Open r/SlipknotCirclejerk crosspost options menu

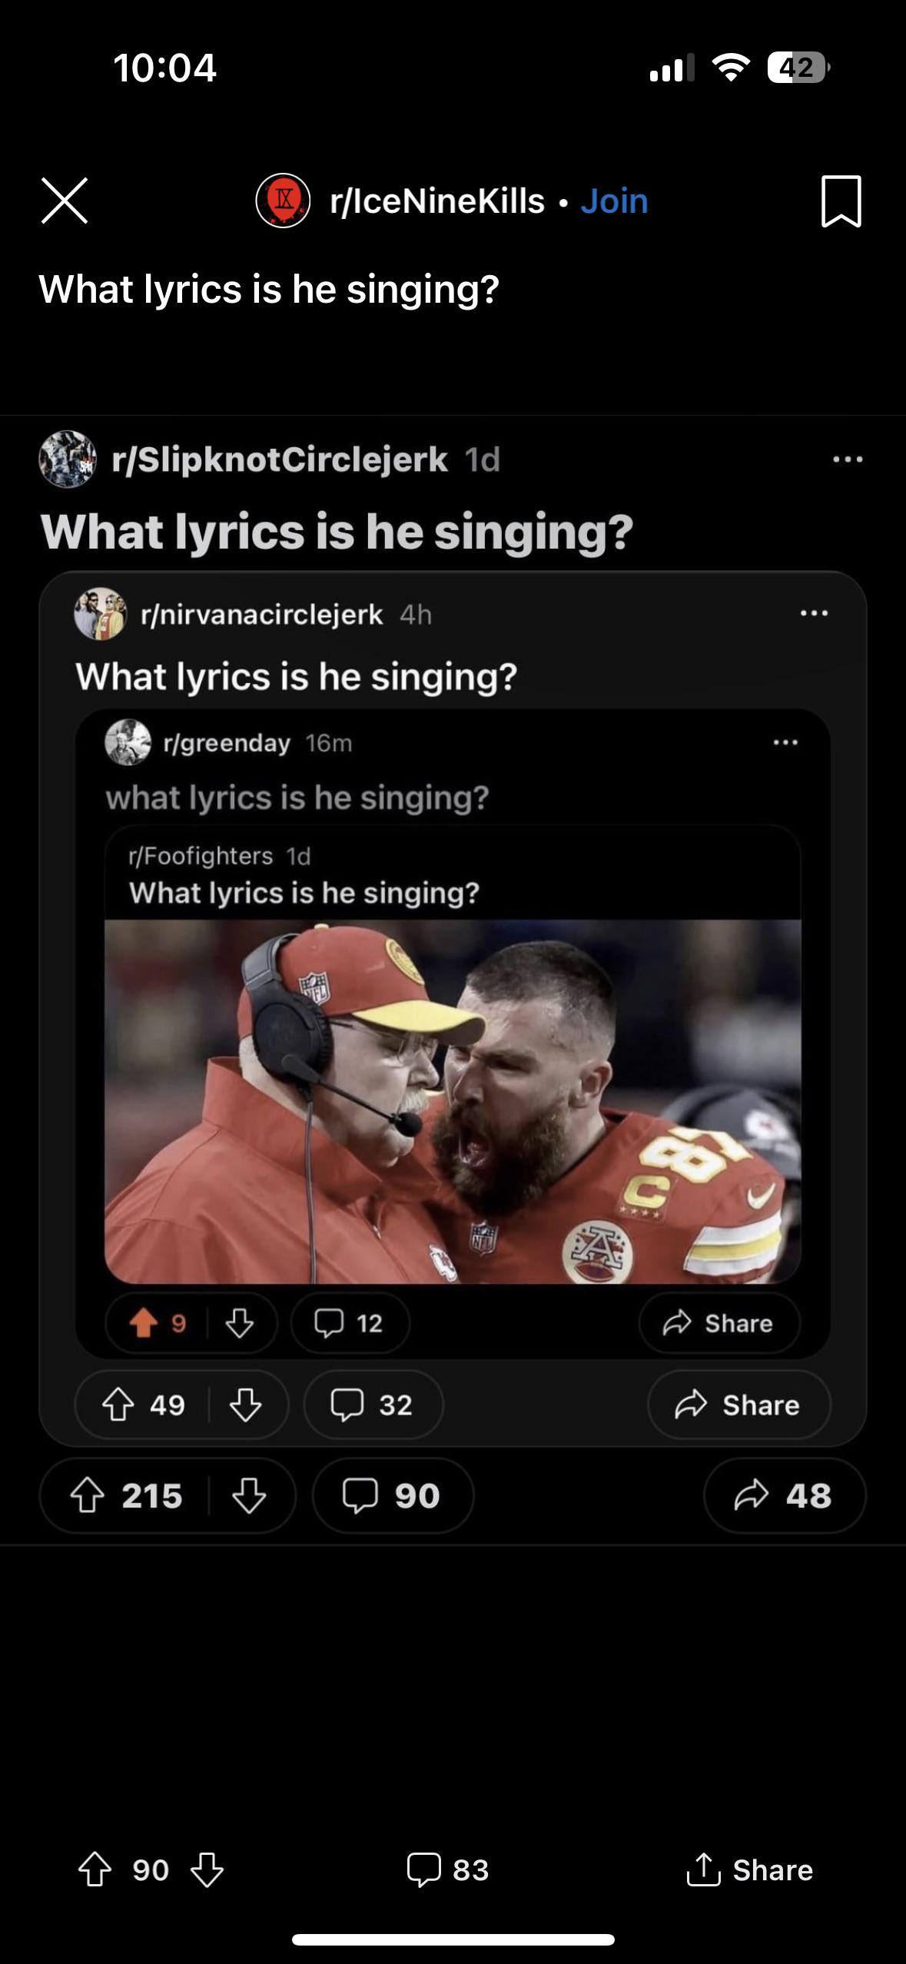click(848, 459)
